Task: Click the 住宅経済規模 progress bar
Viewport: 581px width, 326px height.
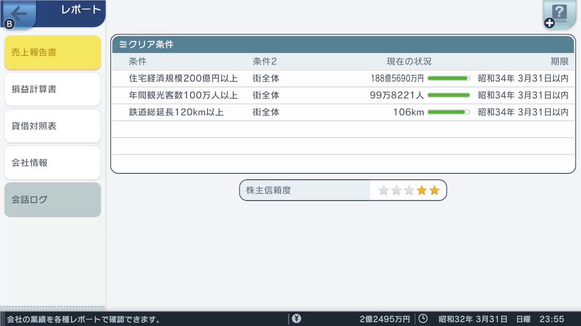Action: (449, 78)
